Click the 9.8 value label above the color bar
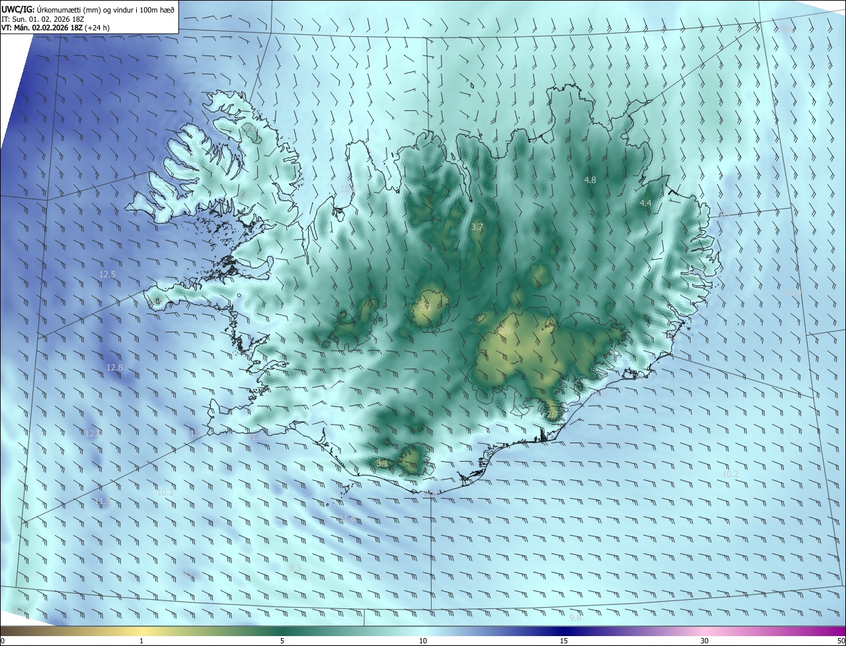 575,618
